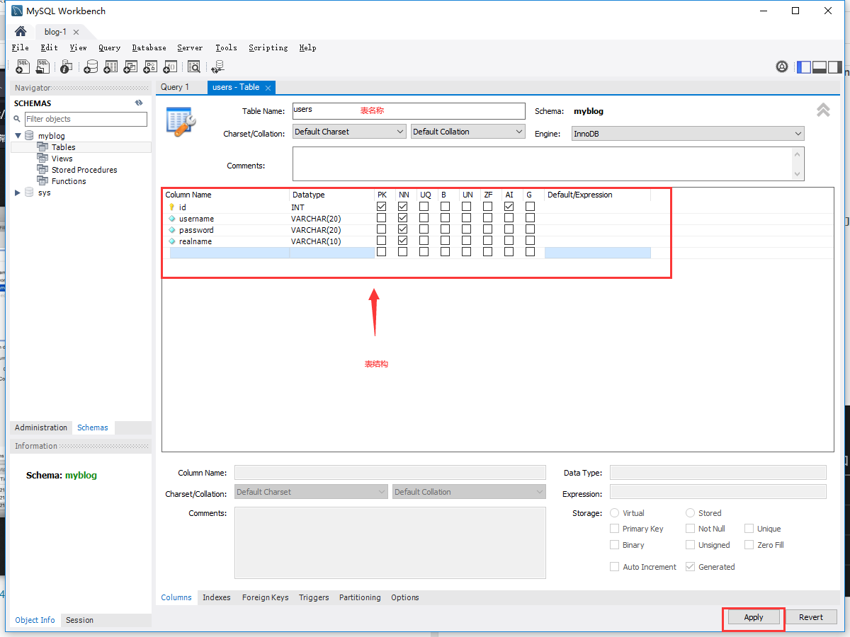Image resolution: width=850 pixels, height=637 pixels.
Task: Toggle G checkbox for realname column
Action: tap(531, 241)
